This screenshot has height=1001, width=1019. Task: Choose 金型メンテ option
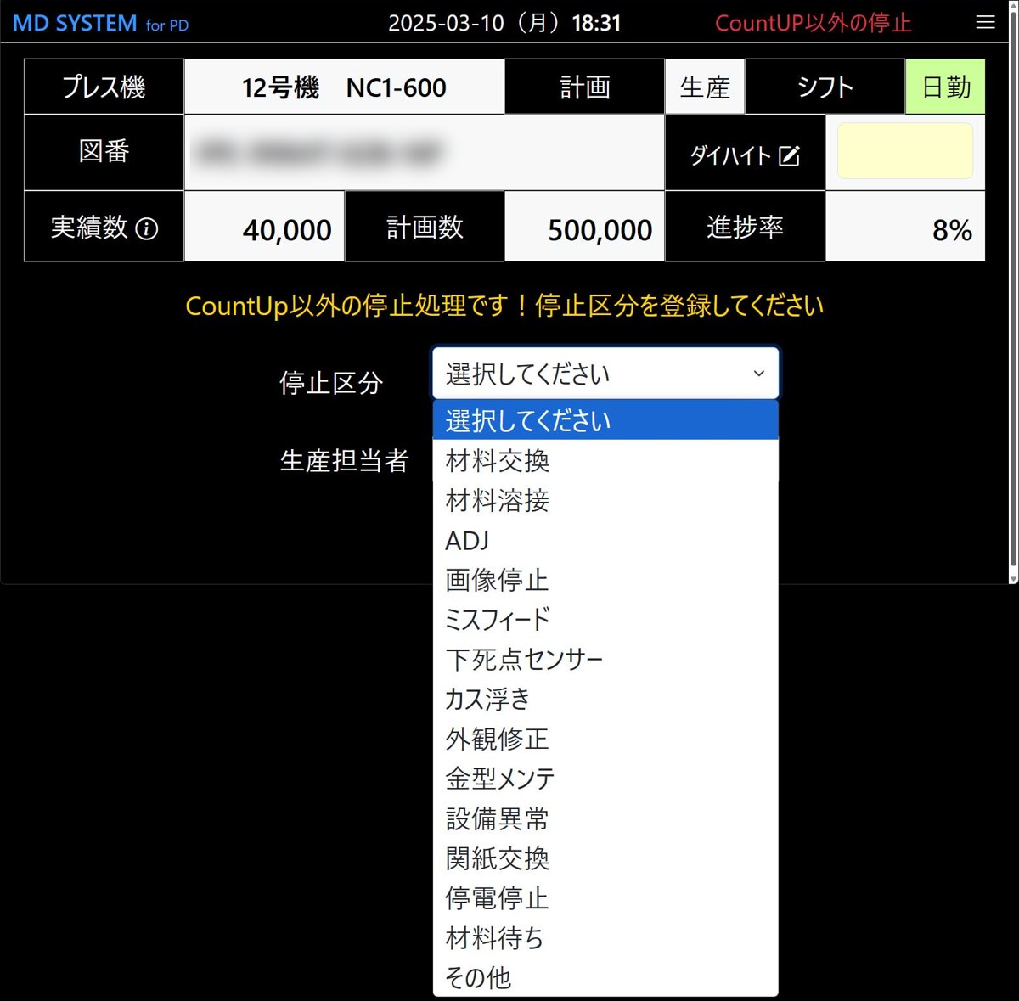tap(605, 779)
